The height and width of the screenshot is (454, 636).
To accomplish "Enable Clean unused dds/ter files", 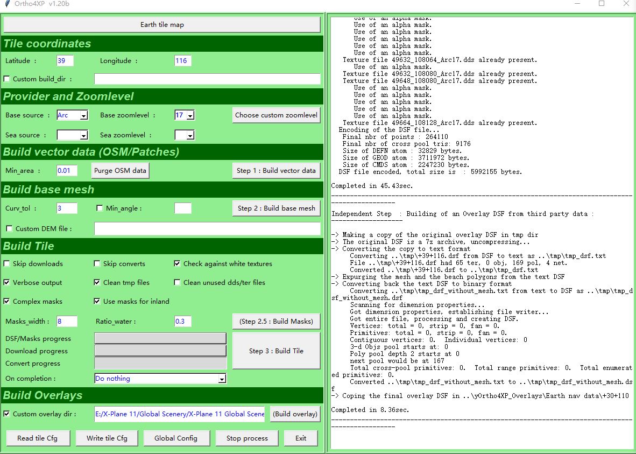I will (x=177, y=282).
